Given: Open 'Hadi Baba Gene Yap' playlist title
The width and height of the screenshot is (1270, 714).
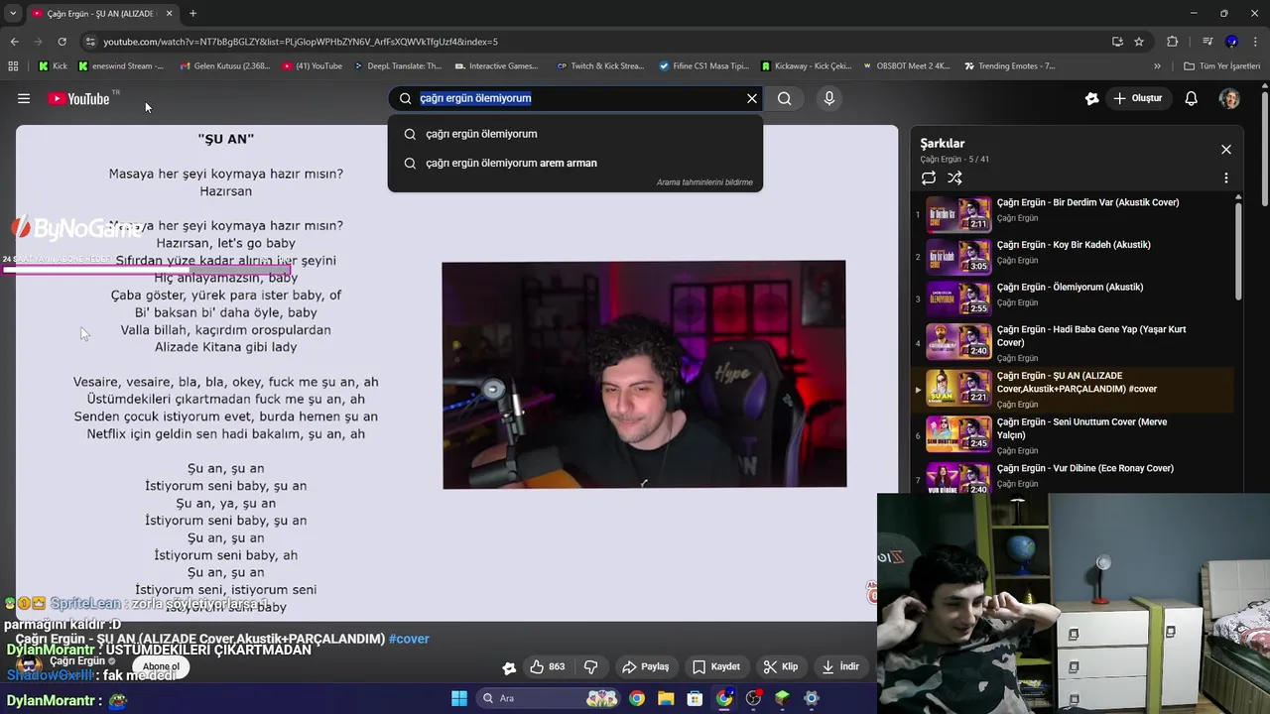Looking at the screenshot, I should click(1091, 336).
